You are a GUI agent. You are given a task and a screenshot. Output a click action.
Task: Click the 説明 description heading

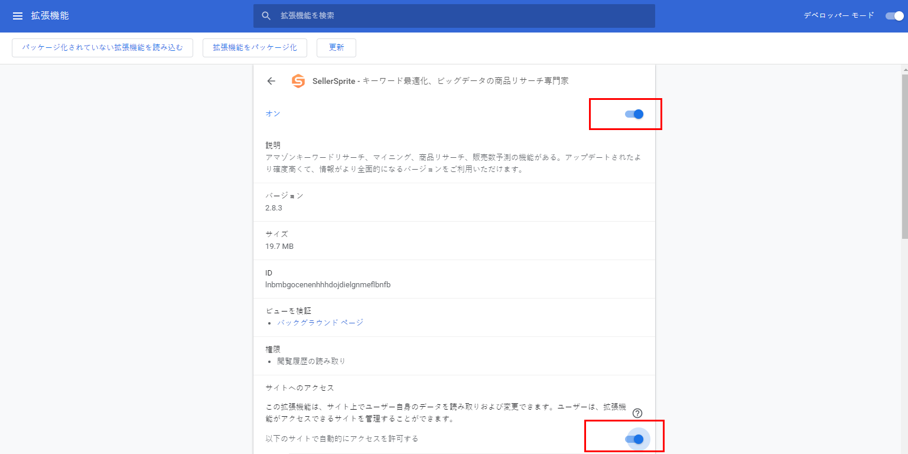point(273,145)
